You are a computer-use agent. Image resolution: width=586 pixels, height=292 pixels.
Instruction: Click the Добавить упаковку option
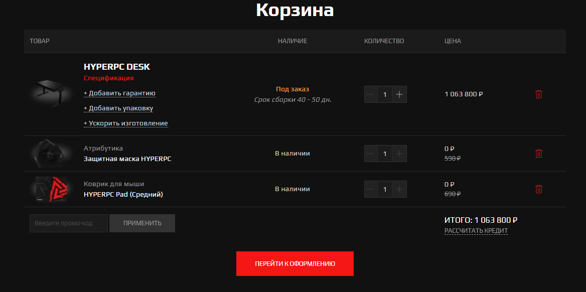pos(118,108)
